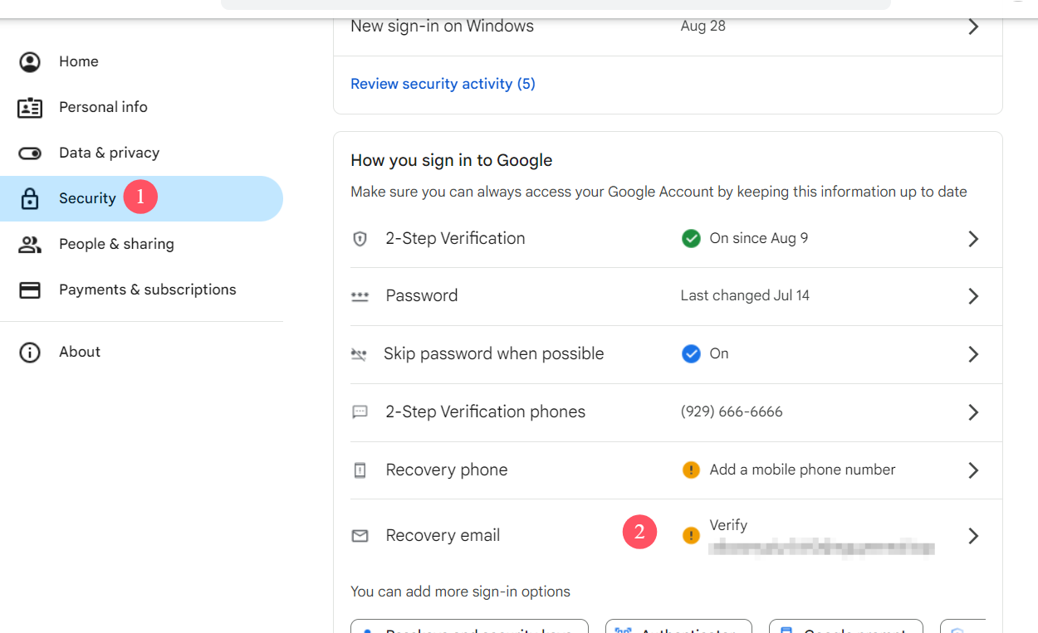1038x633 pixels.
Task: Open Recovery phone via its chevron arrow
Action: [973, 470]
